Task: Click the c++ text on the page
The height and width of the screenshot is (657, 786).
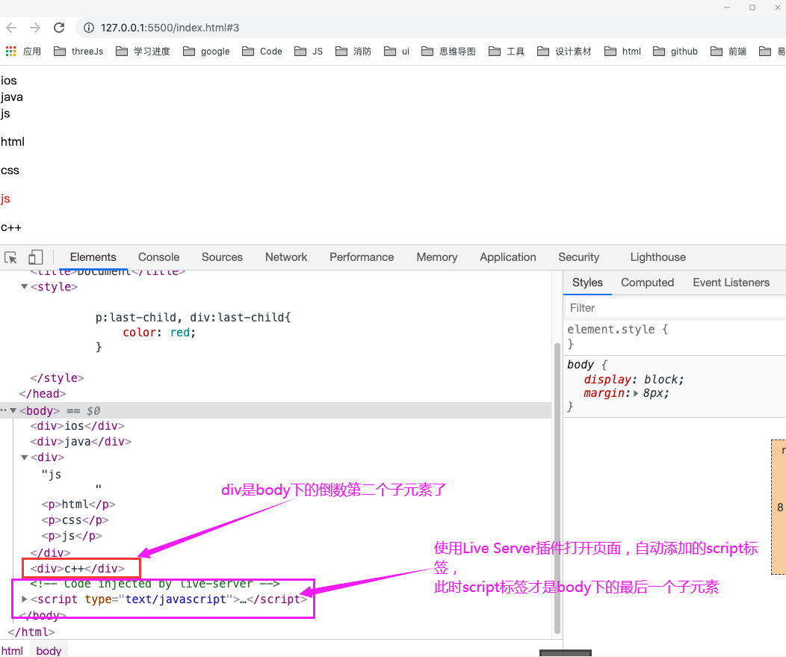Action: [x=11, y=228]
